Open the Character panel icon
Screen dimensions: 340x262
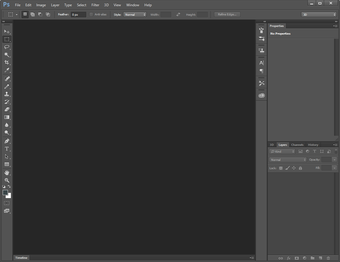(261, 63)
